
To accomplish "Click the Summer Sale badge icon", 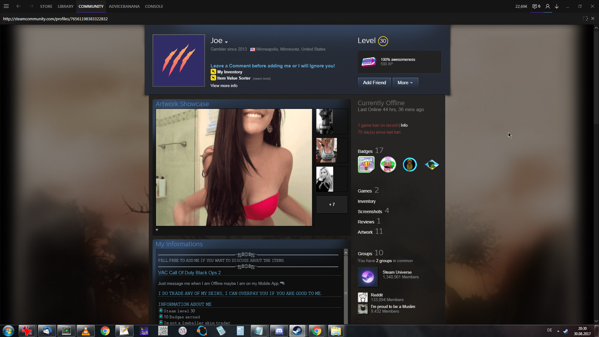I will (x=366, y=164).
